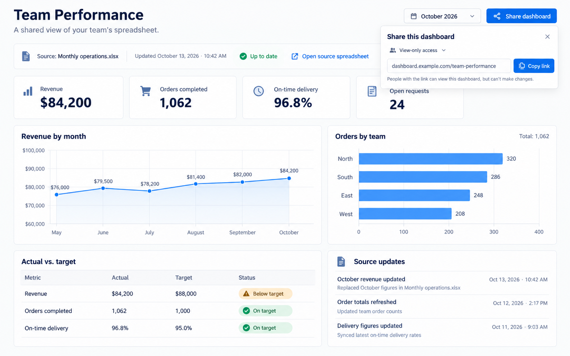Click the share icon on Share dashboard
Image resolution: width=570 pixels, height=356 pixels.
coord(497,16)
